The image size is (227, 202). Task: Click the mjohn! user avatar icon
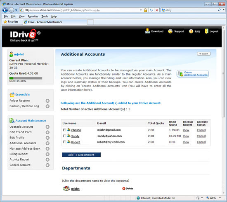[11, 54]
